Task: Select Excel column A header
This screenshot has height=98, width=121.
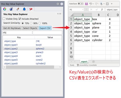Action: click(83, 15)
